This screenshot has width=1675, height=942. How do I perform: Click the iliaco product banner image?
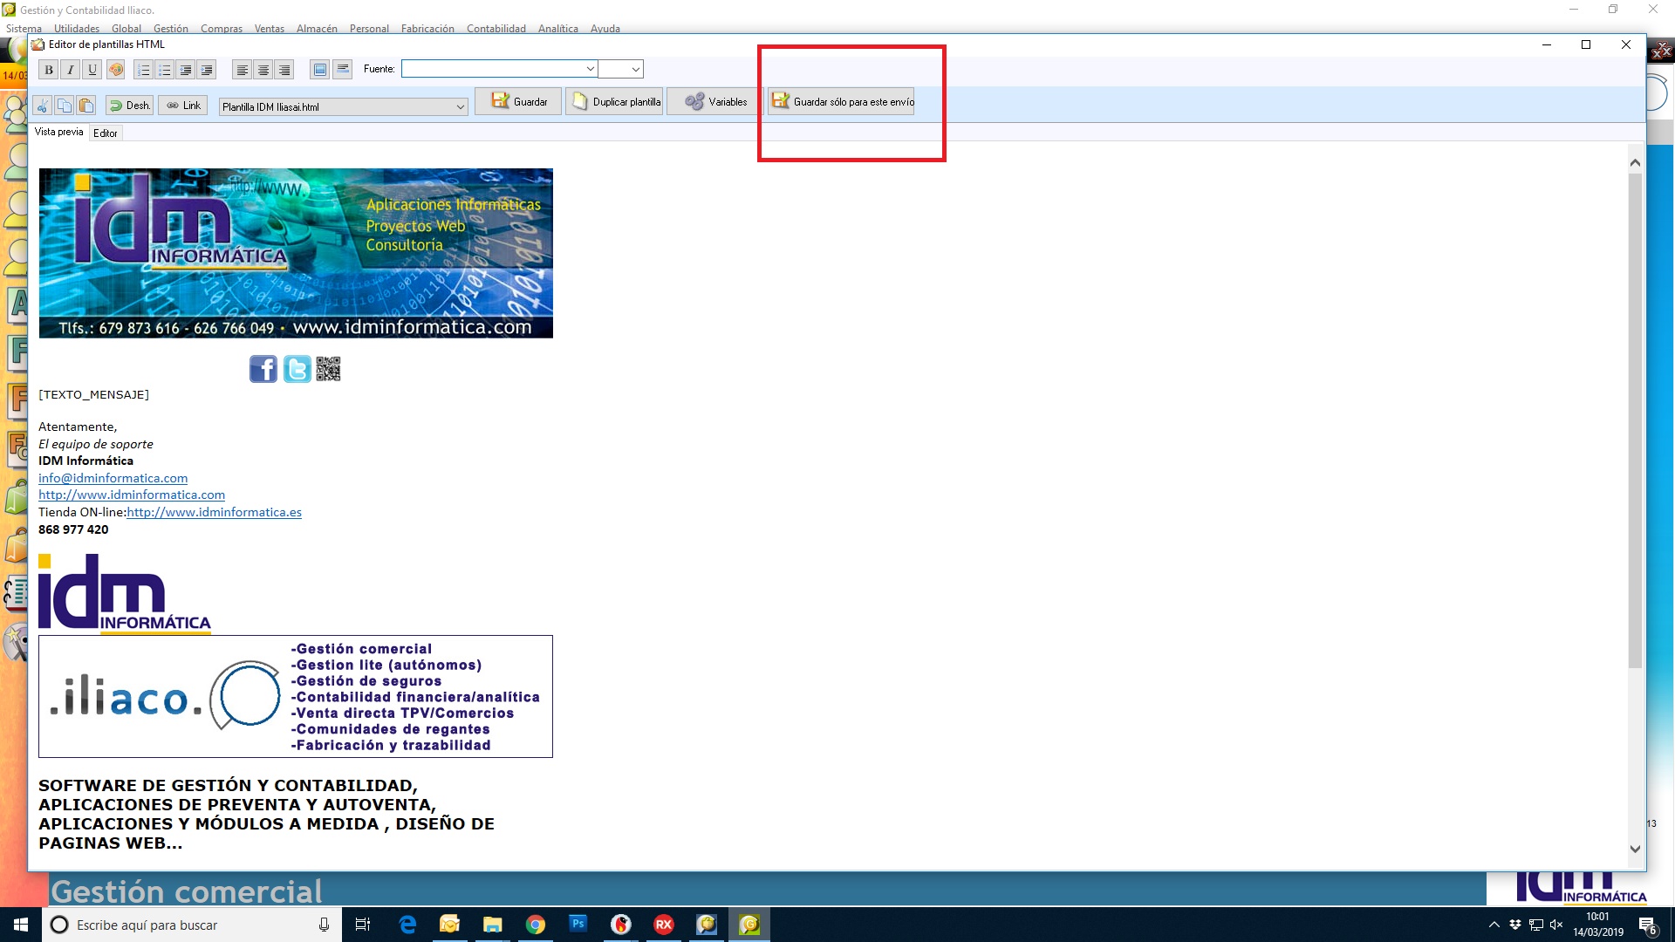click(x=296, y=696)
